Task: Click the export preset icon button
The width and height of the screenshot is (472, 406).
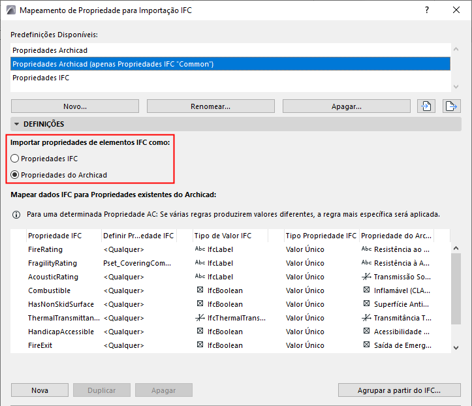Action: 451,106
